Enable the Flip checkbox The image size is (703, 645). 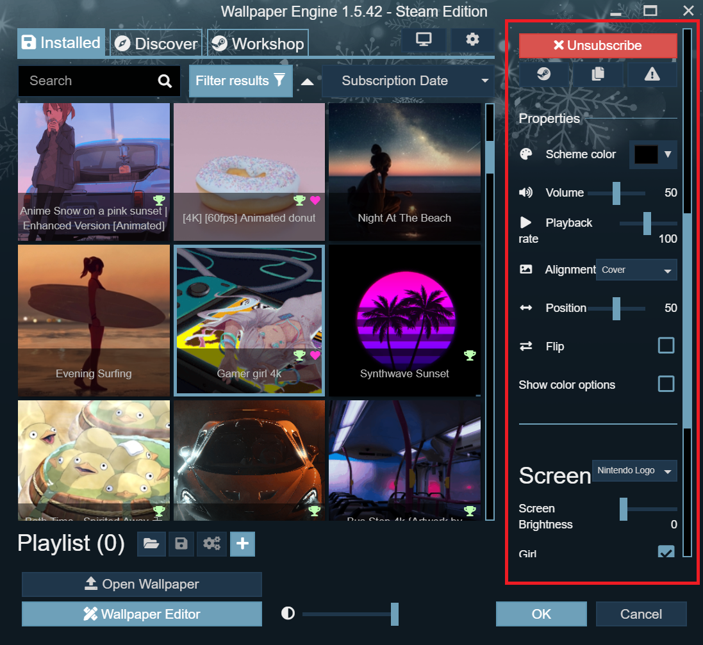(666, 346)
